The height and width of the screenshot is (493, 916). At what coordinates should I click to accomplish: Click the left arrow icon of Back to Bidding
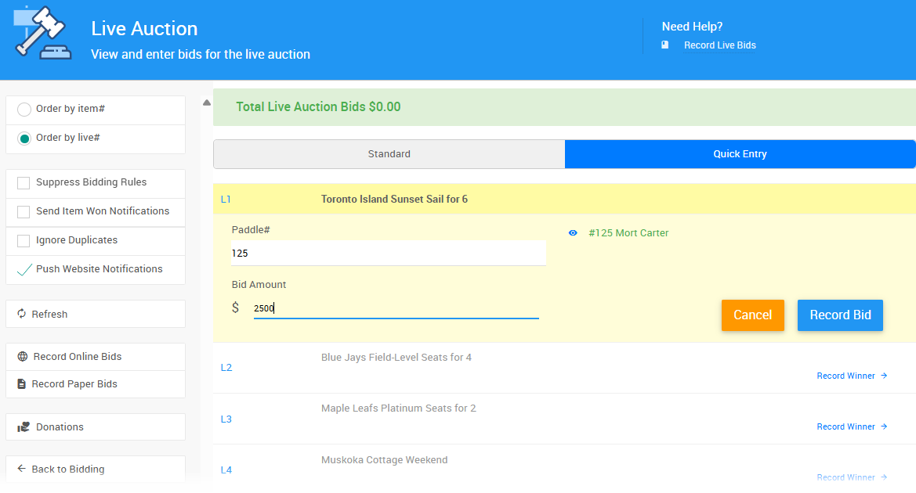pyautogui.click(x=22, y=469)
